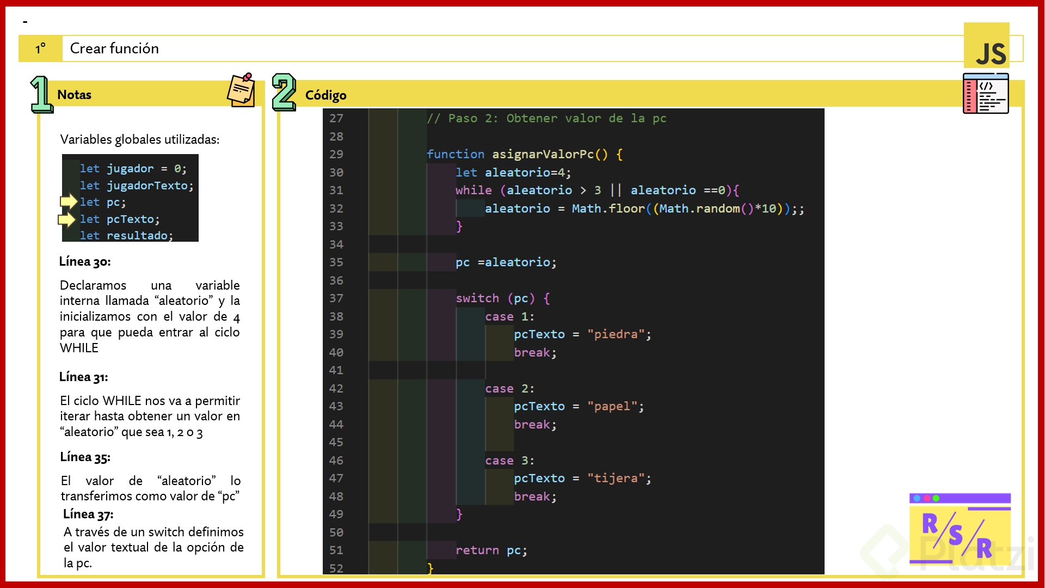
Task: Click line number 52 in gutter
Action: pos(336,568)
